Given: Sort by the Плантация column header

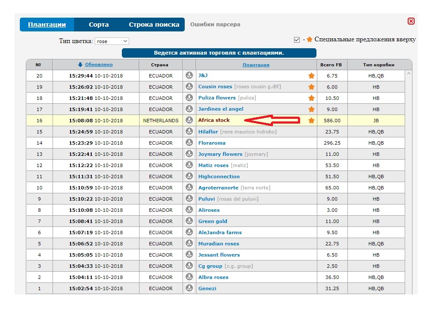Looking at the screenshot, I should tap(256, 65).
